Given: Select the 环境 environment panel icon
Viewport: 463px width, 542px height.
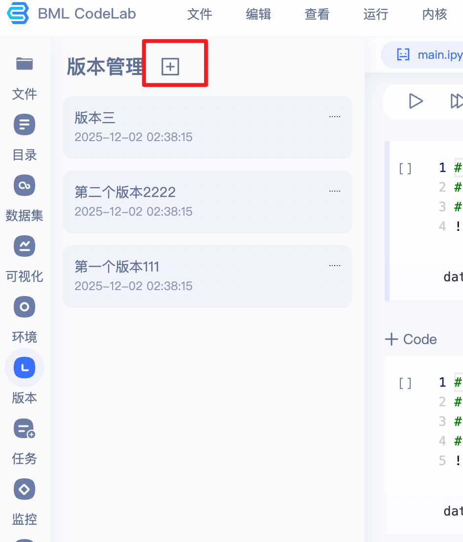Looking at the screenshot, I should [x=24, y=307].
